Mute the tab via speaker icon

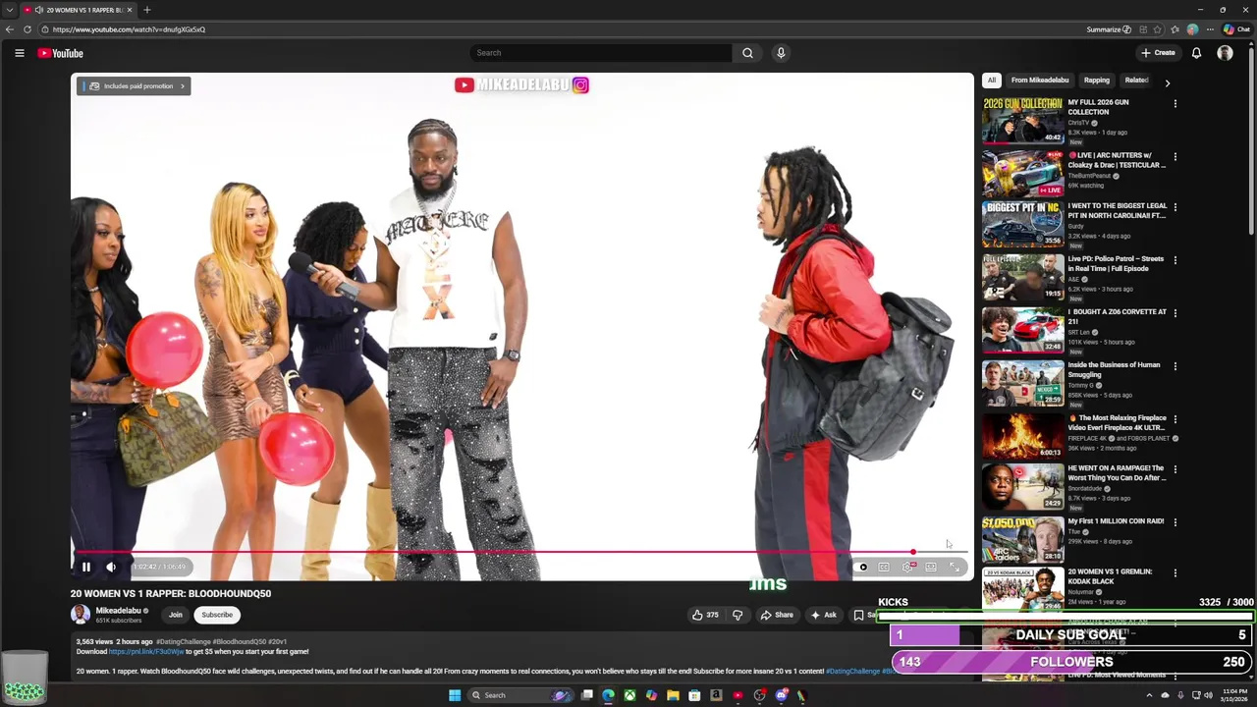(x=38, y=10)
